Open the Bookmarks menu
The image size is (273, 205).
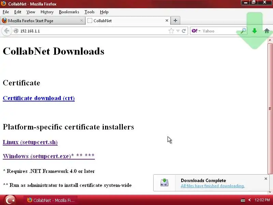tap(69, 12)
